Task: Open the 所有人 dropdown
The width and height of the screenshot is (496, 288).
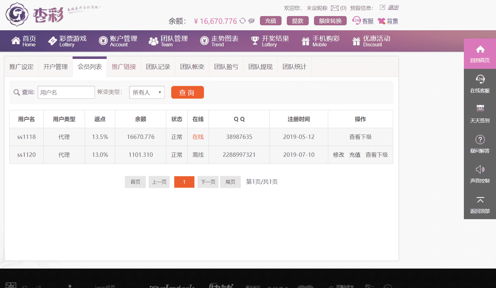Action: (x=147, y=92)
